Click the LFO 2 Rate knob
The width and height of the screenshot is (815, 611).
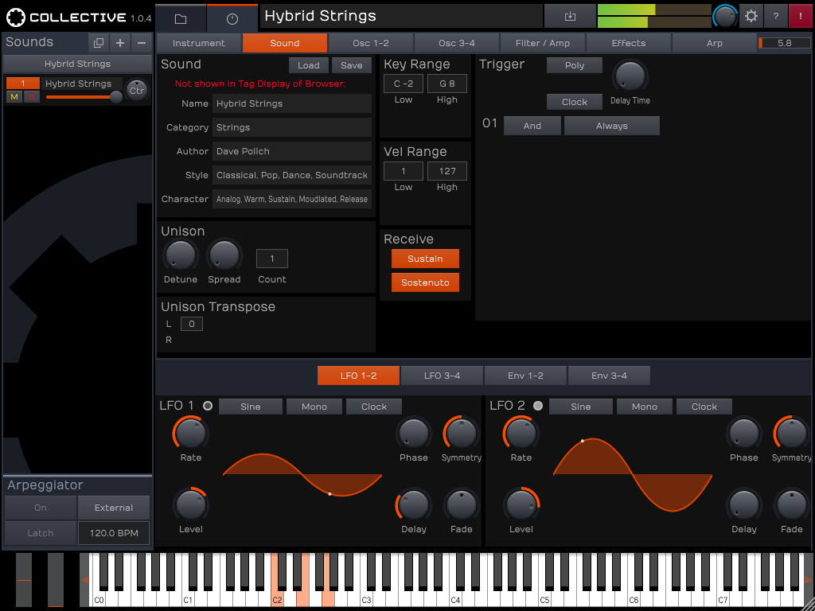(x=521, y=434)
